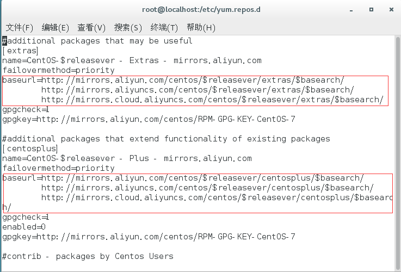Open the 终端(T) menu
The width and height of the screenshot is (401, 272).
(164, 27)
